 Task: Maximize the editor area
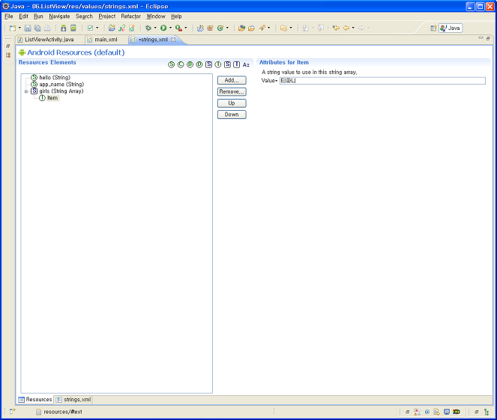[488, 38]
